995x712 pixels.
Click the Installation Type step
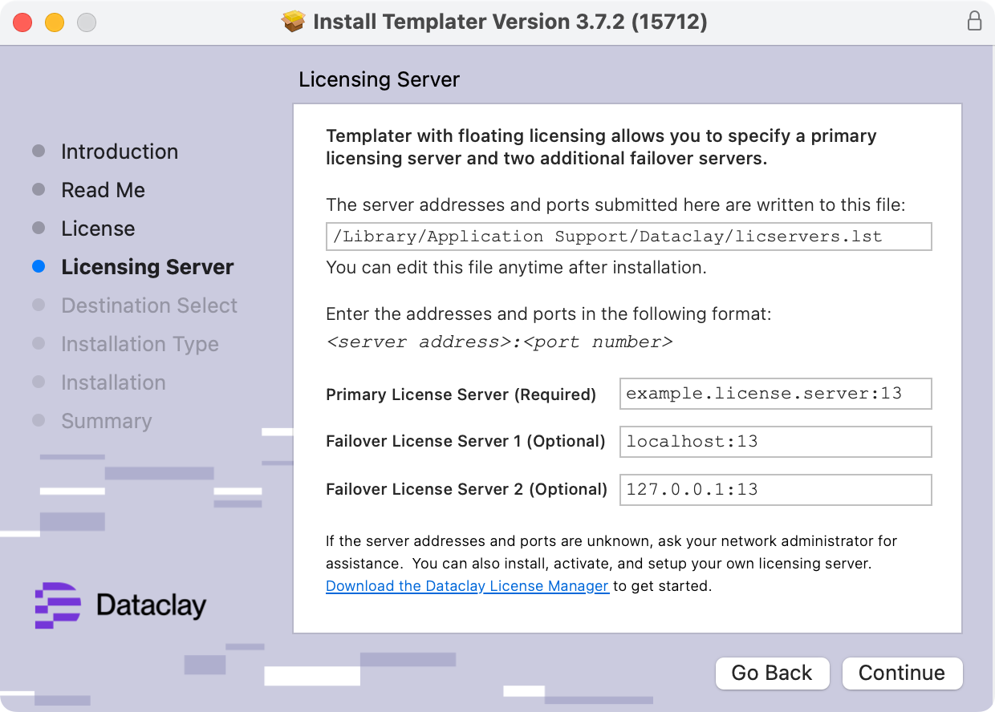(140, 344)
